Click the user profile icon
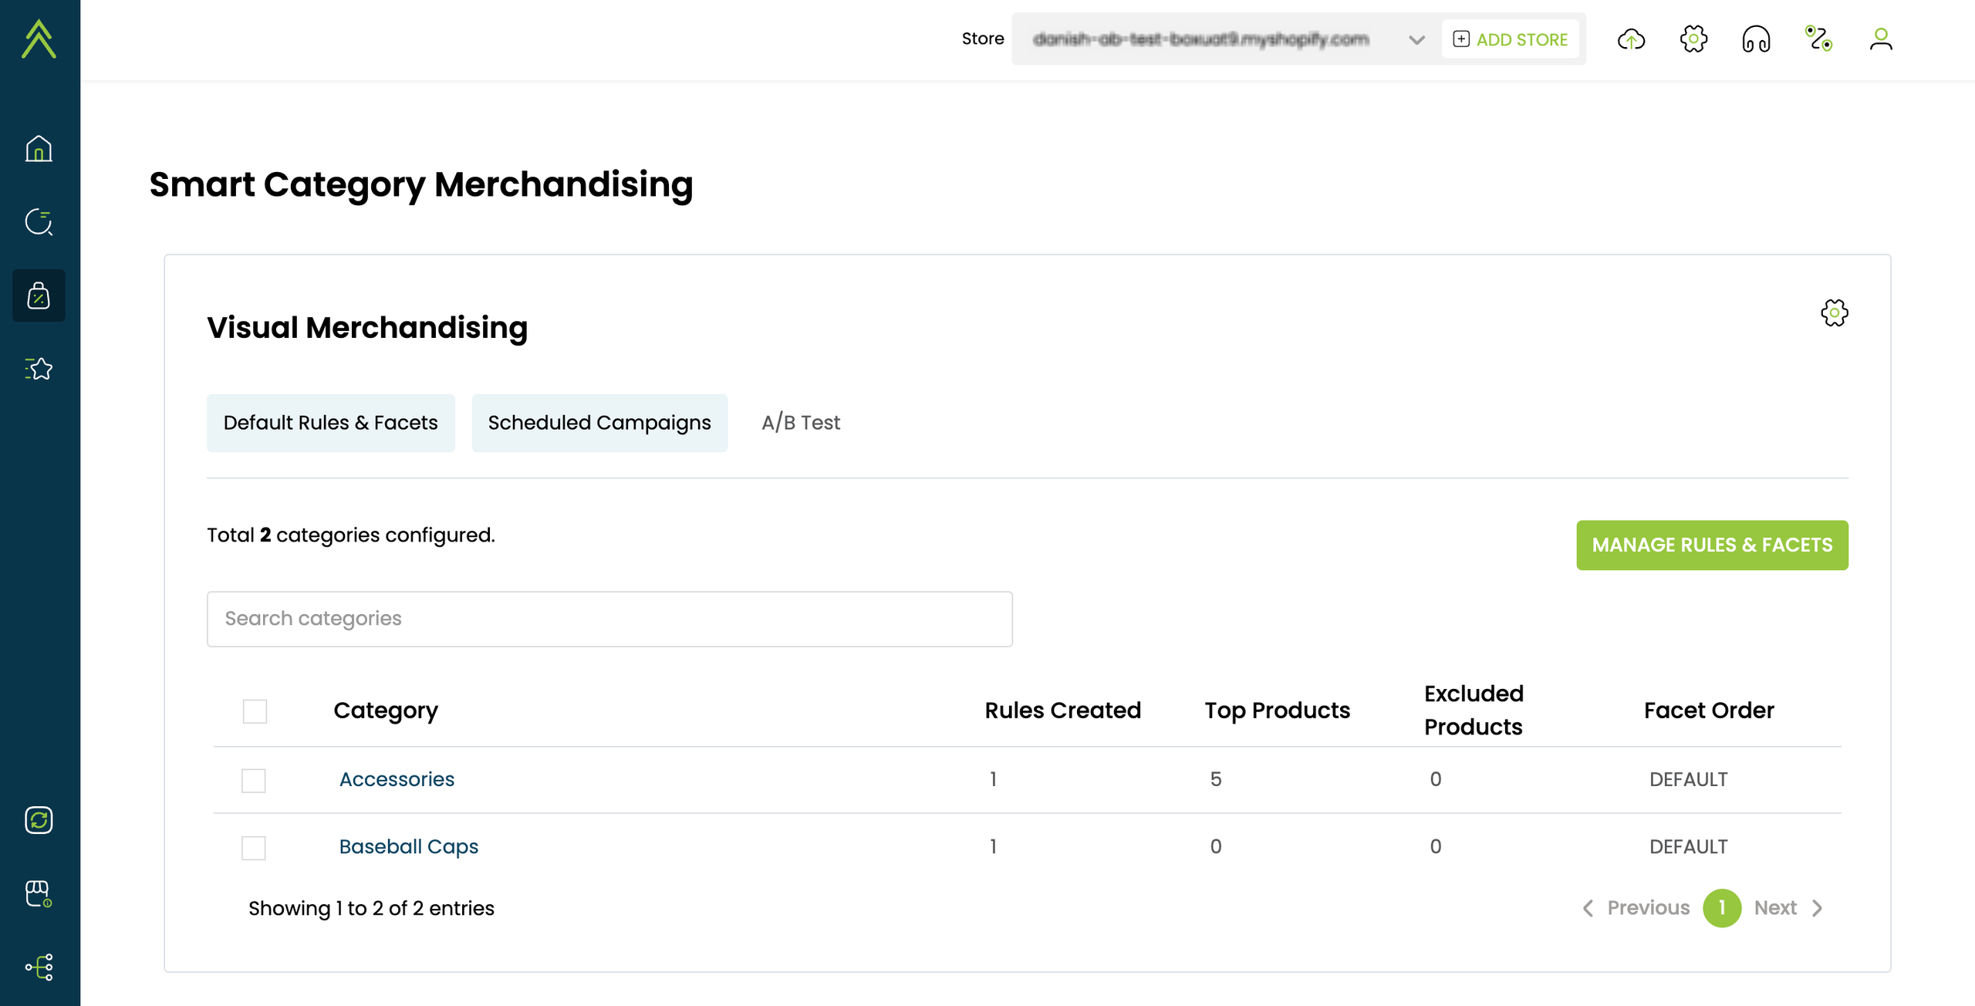1975x1006 pixels. click(x=1881, y=39)
